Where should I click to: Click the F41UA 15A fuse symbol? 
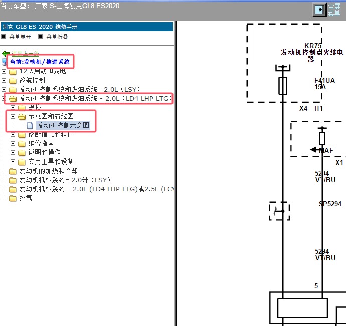coord(283,85)
